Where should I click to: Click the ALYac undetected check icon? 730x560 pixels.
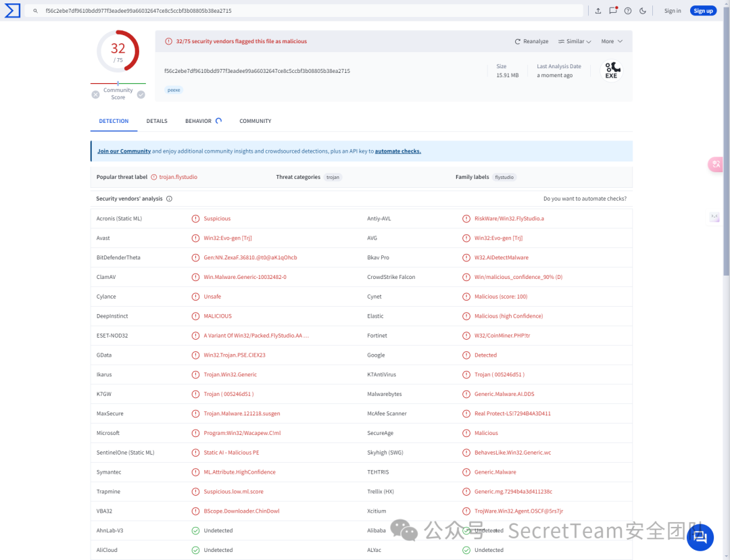[466, 551]
